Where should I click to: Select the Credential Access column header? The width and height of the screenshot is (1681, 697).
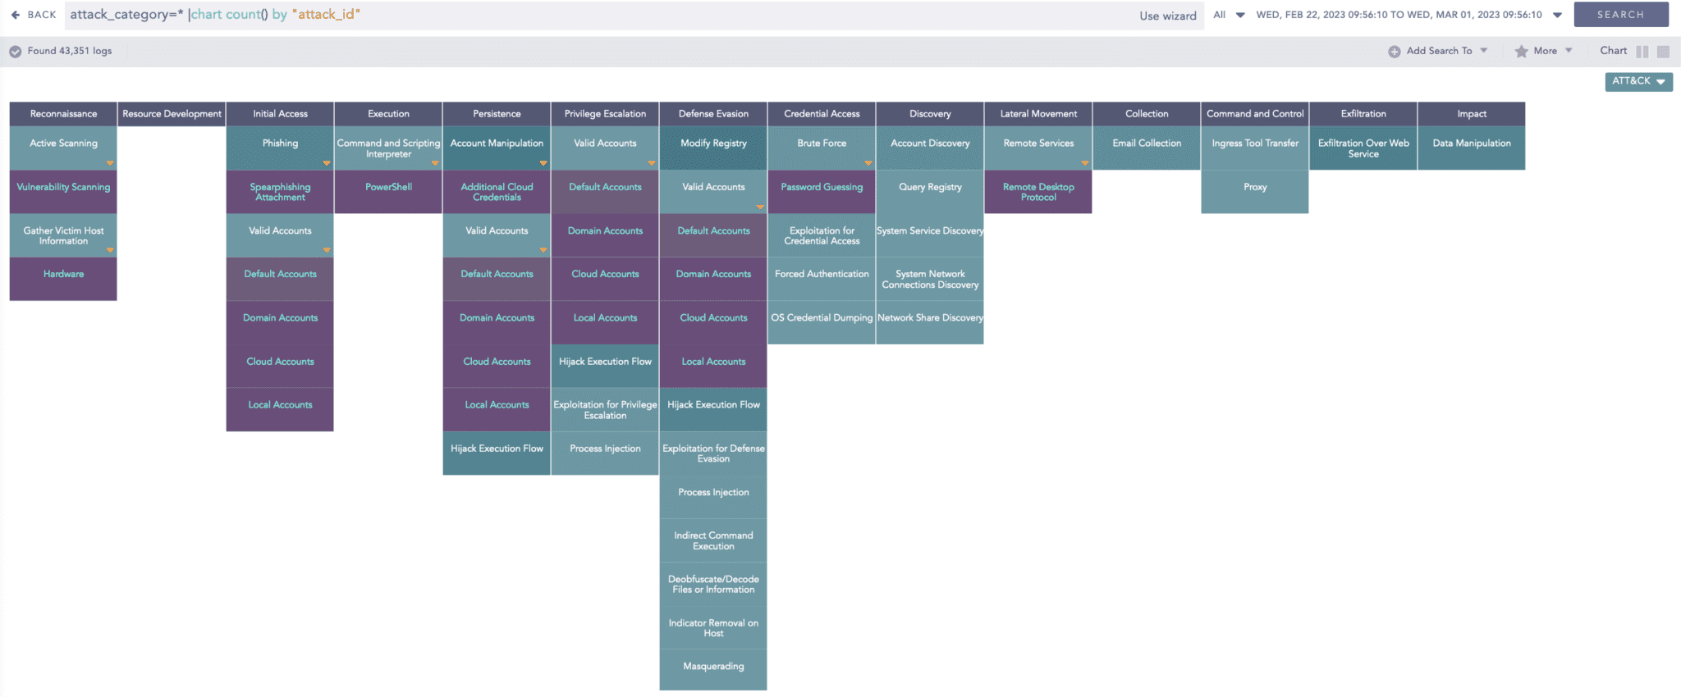822,114
